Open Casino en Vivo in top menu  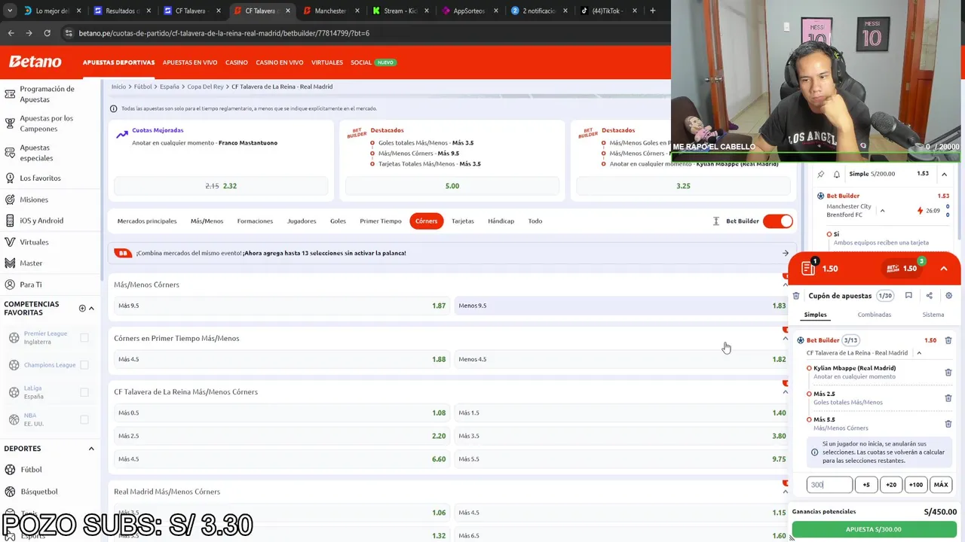tap(279, 62)
